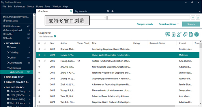Click the Simple search link

click(145, 24)
